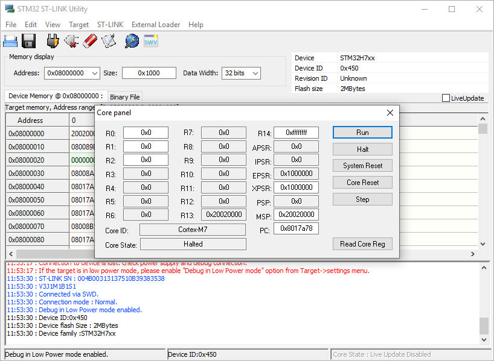Click the R1 register field
Screen dimensions: 494x361
pos(146,146)
